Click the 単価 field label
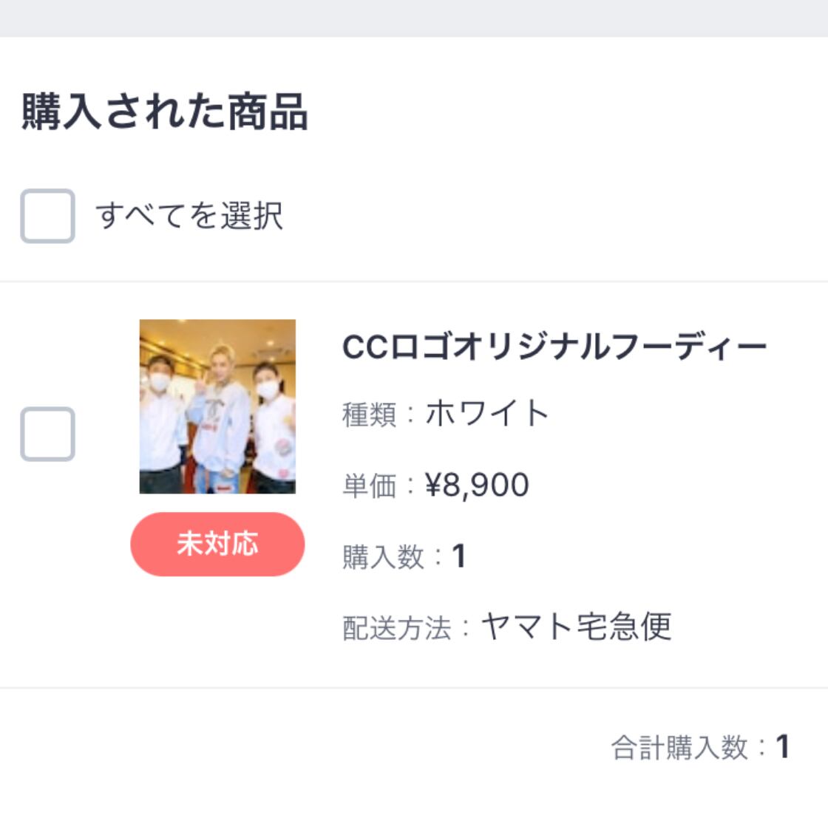 click(x=369, y=486)
